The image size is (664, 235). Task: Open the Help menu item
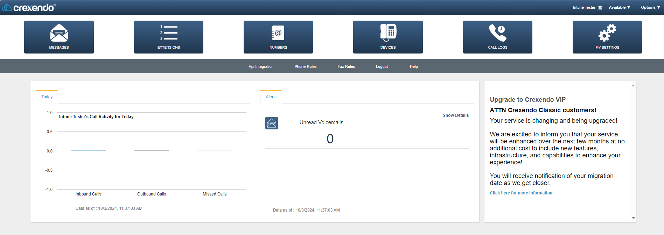point(414,66)
